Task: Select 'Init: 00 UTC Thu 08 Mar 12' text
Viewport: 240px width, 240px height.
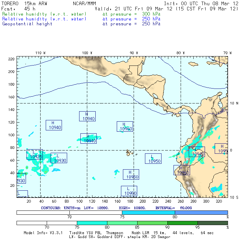Action: pyautogui.click(x=201, y=3)
